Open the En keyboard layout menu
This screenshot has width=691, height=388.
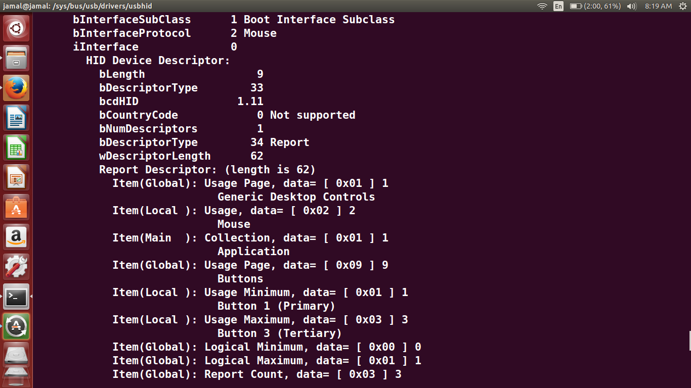[558, 6]
